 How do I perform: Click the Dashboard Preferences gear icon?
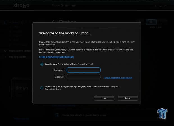5,51
